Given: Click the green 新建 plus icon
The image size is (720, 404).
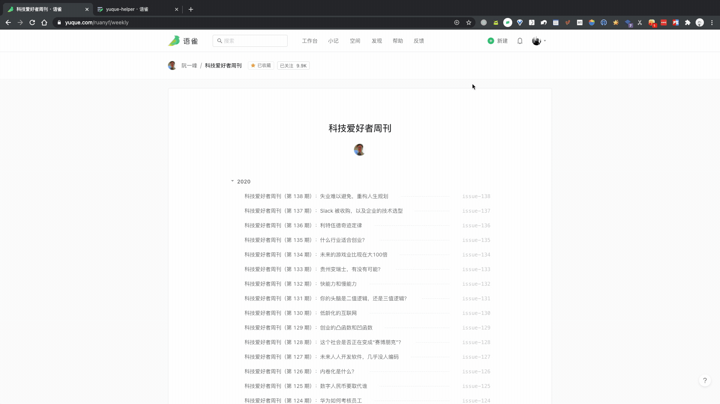Looking at the screenshot, I should pos(490,41).
